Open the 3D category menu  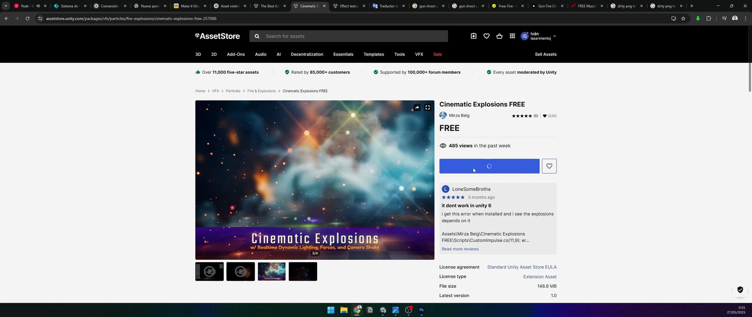coord(198,54)
